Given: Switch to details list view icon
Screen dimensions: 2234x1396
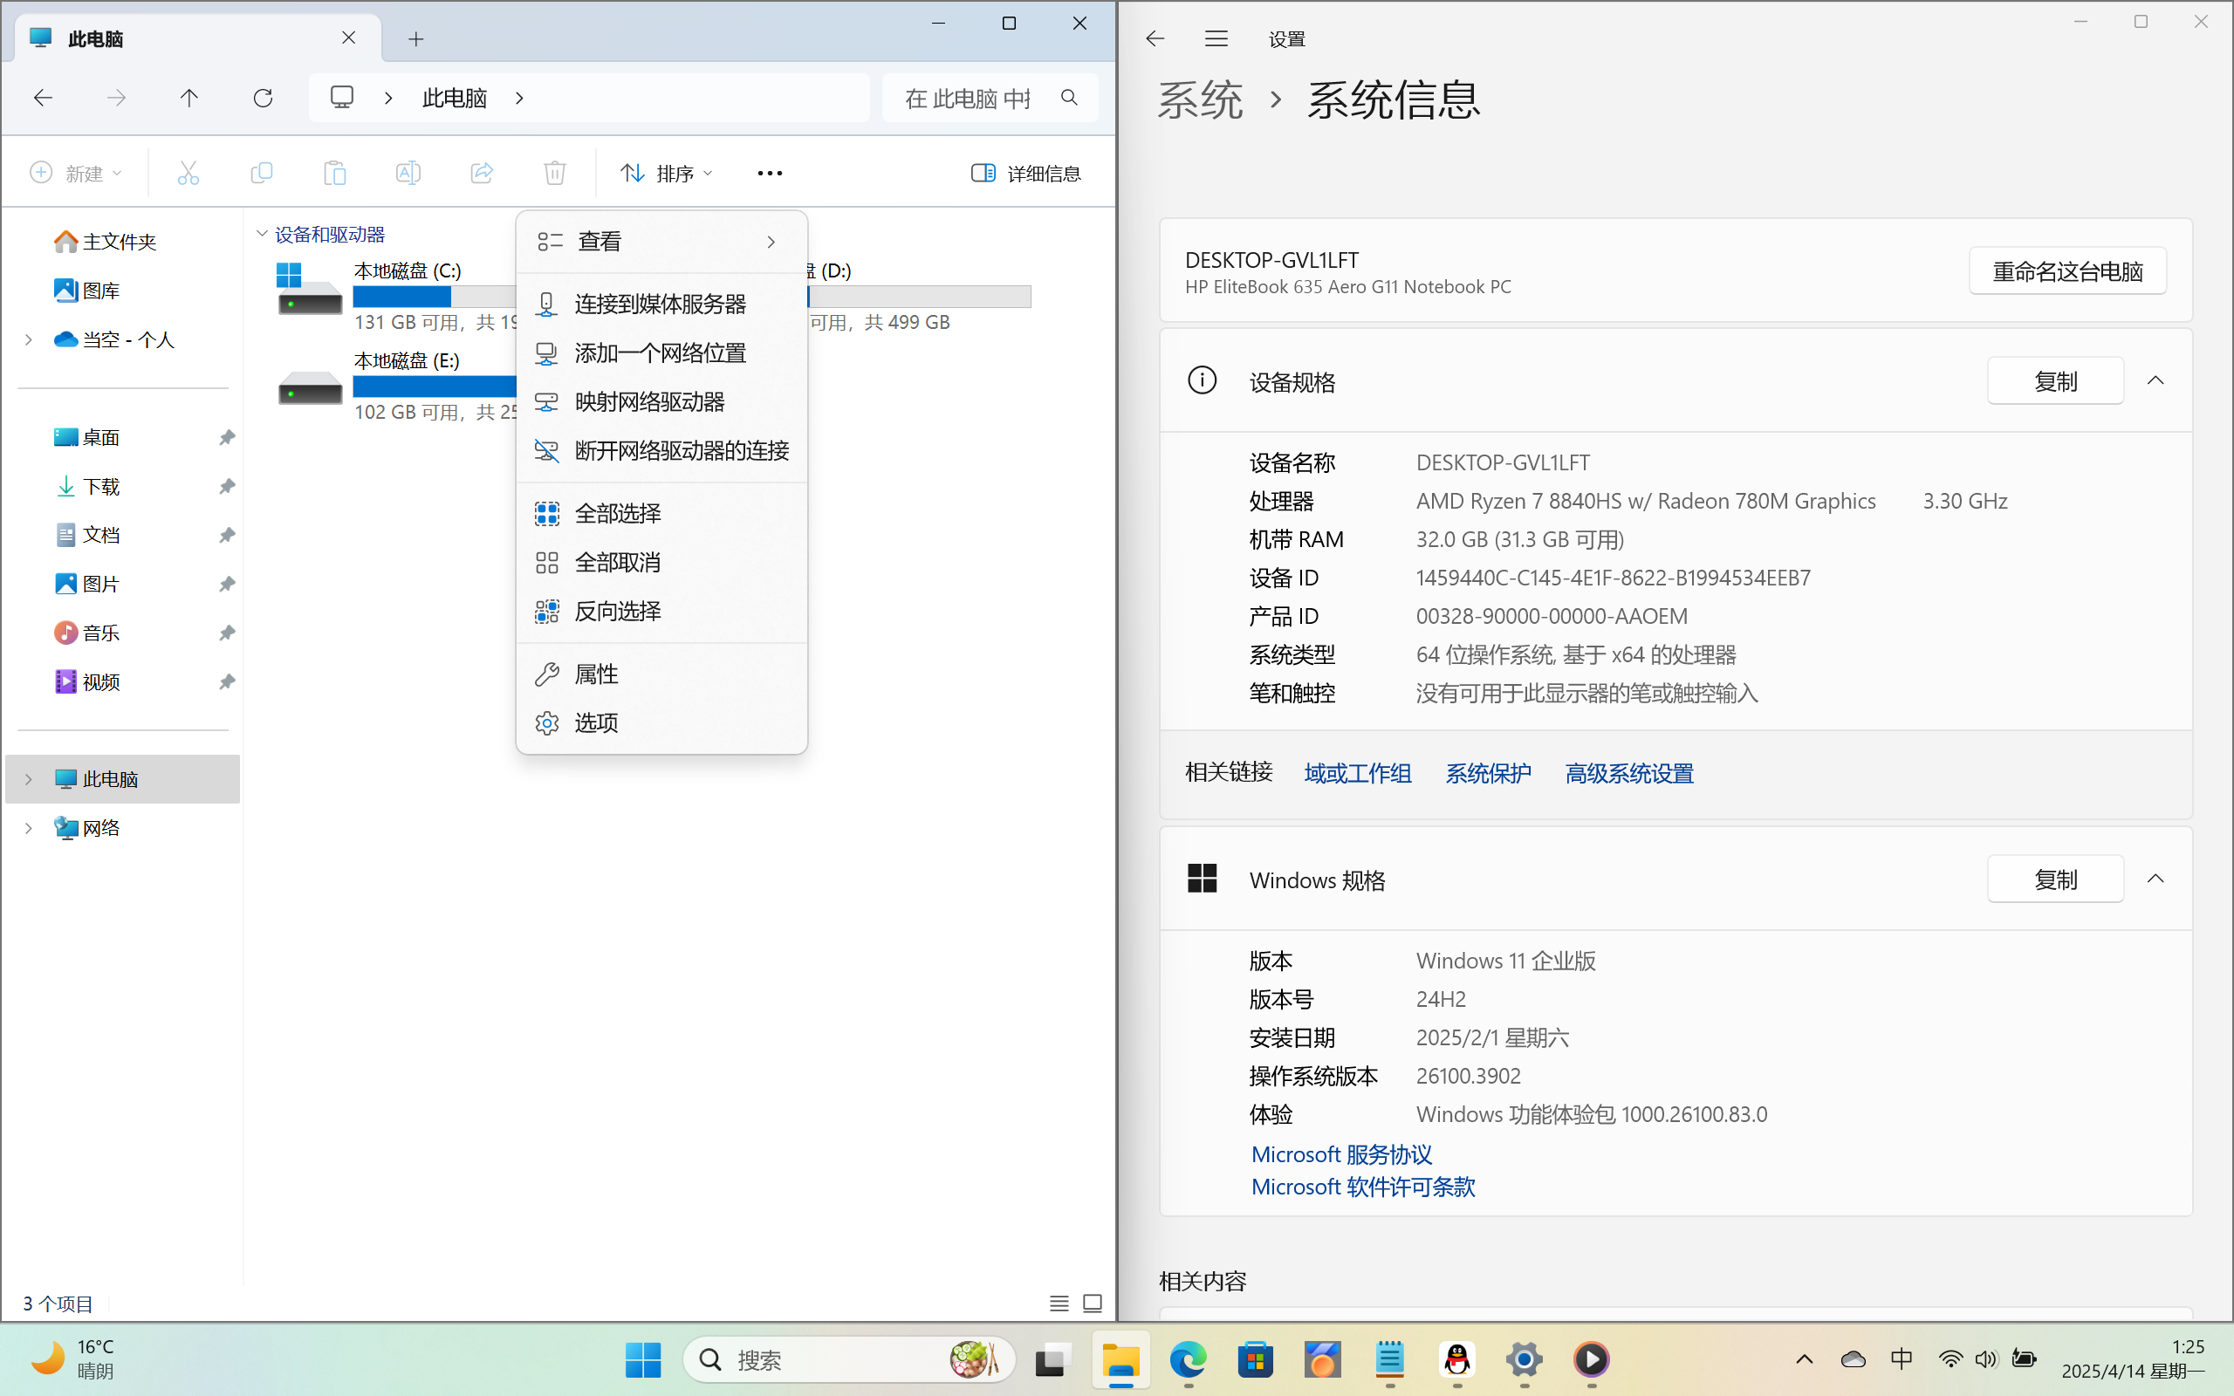Looking at the screenshot, I should click(1059, 1303).
